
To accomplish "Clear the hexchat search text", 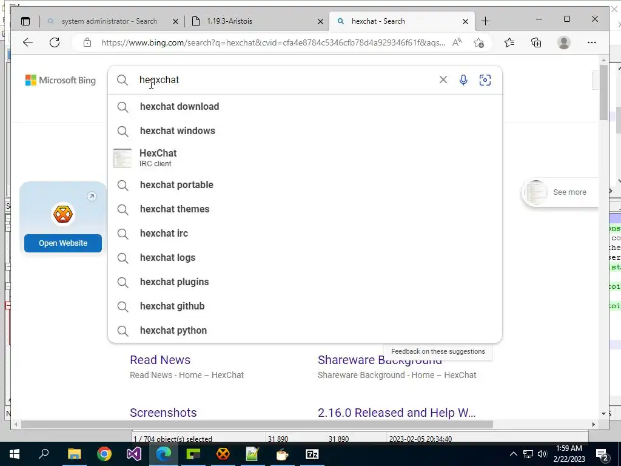I will pyautogui.click(x=443, y=79).
